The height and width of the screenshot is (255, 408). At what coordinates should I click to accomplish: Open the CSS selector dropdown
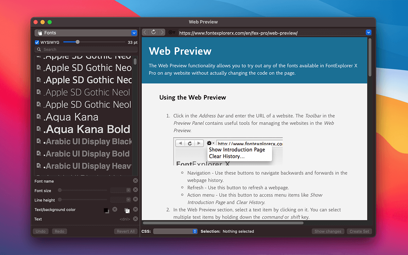[x=175, y=231]
